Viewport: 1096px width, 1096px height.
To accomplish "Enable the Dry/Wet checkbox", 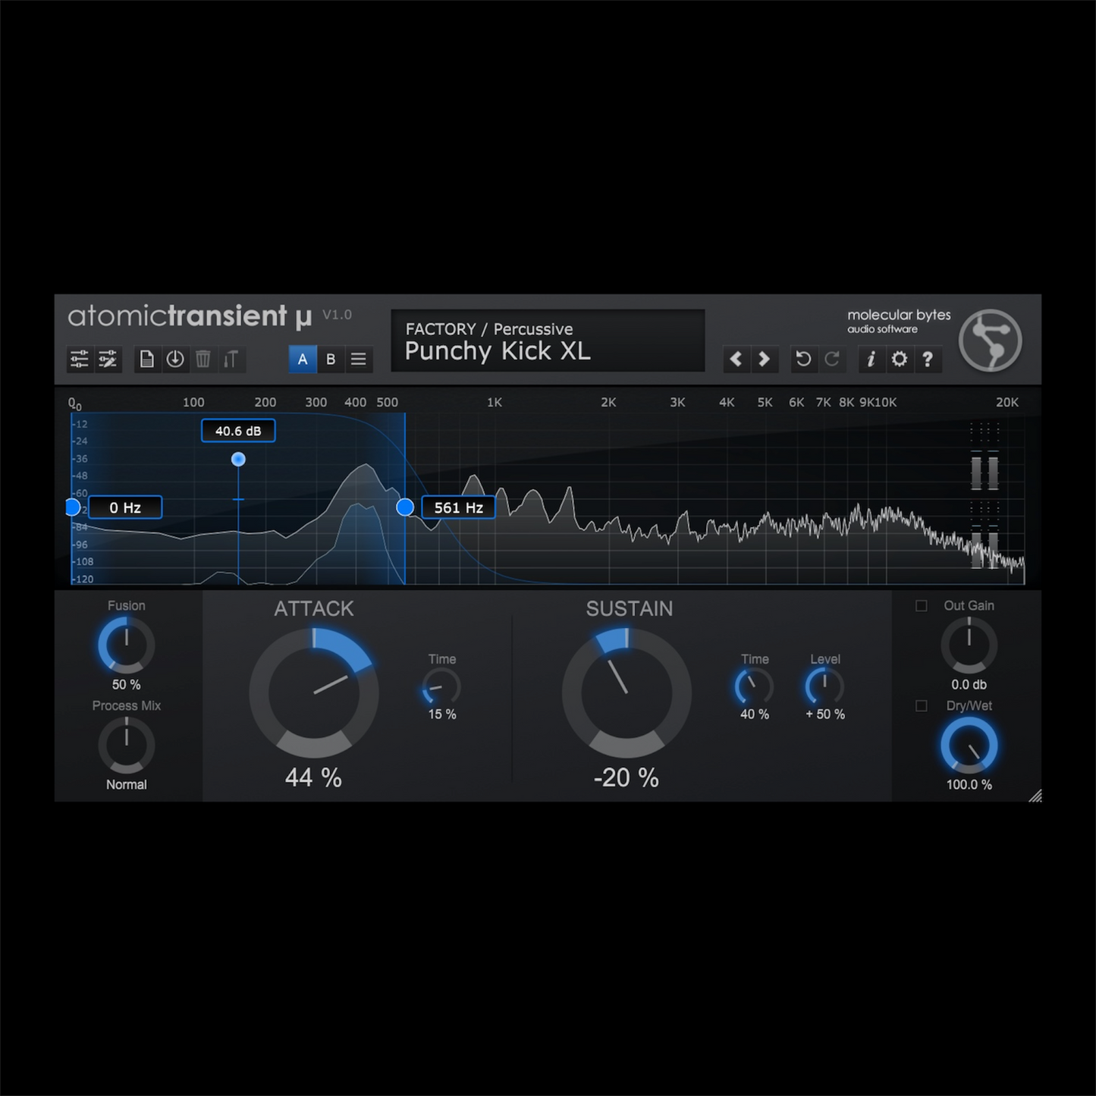I will (x=921, y=705).
